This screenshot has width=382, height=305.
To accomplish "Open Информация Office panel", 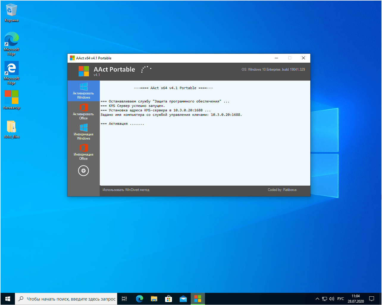I will click(x=83, y=152).
